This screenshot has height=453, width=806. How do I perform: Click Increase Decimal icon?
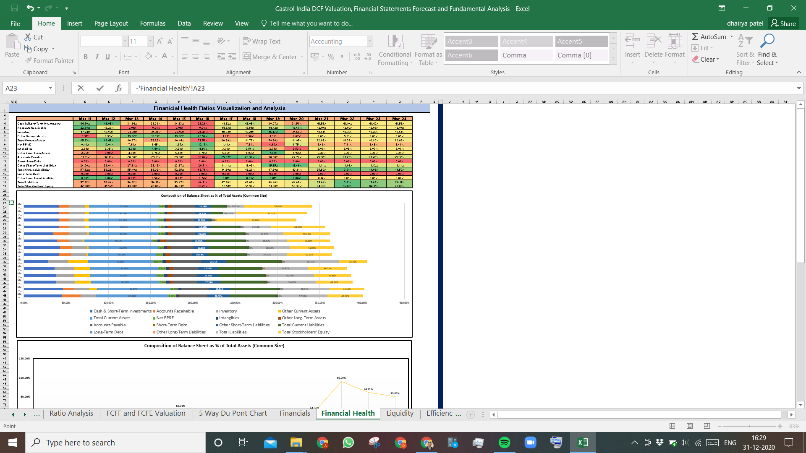357,57
